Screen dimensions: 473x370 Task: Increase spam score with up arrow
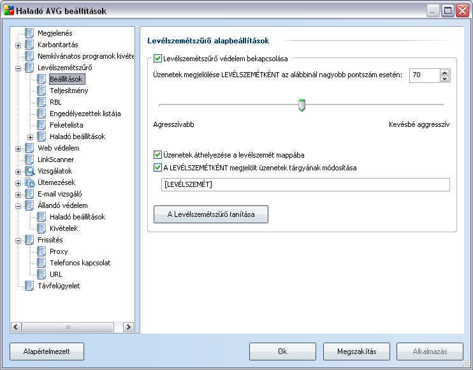coord(445,73)
